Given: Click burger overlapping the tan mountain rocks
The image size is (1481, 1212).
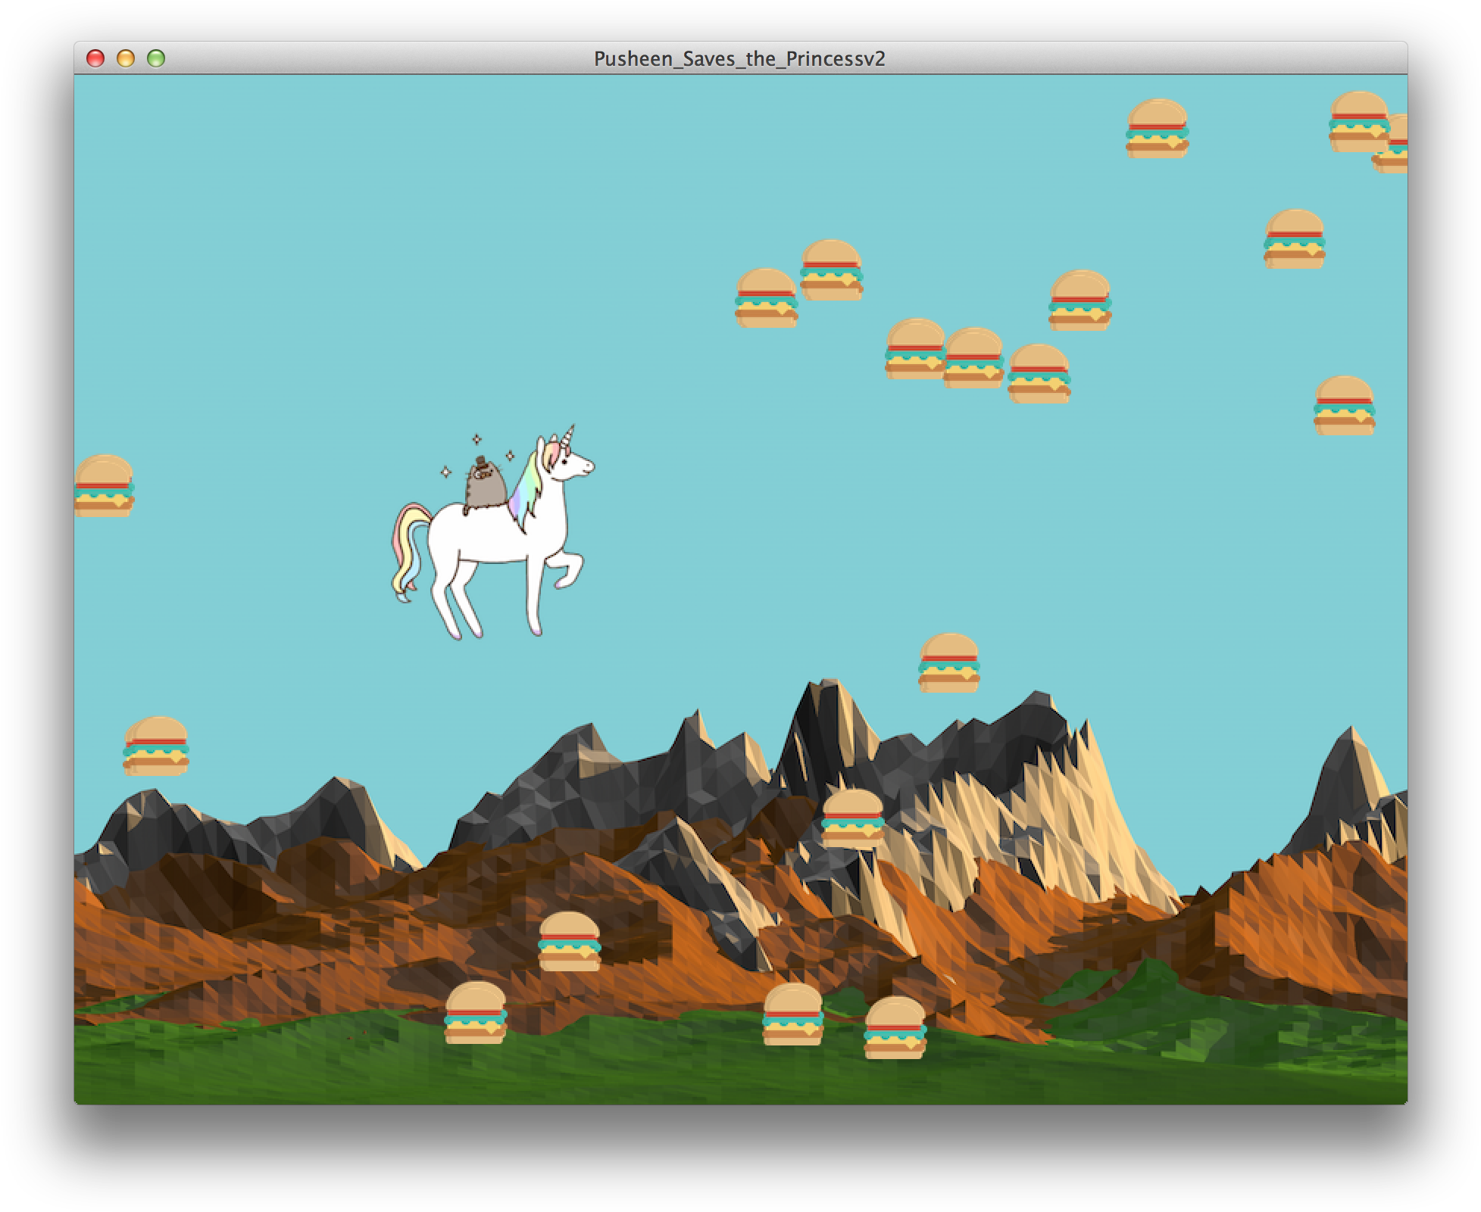Looking at the screenshot, I should 852,818.
